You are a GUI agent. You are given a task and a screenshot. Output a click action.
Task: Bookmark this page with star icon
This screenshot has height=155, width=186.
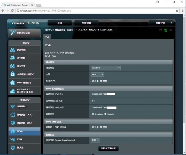pos(177,11)
